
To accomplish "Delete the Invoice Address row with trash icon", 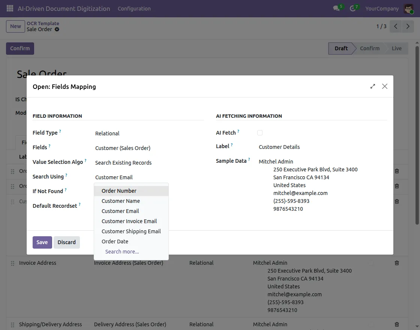I will coord(397,263).
